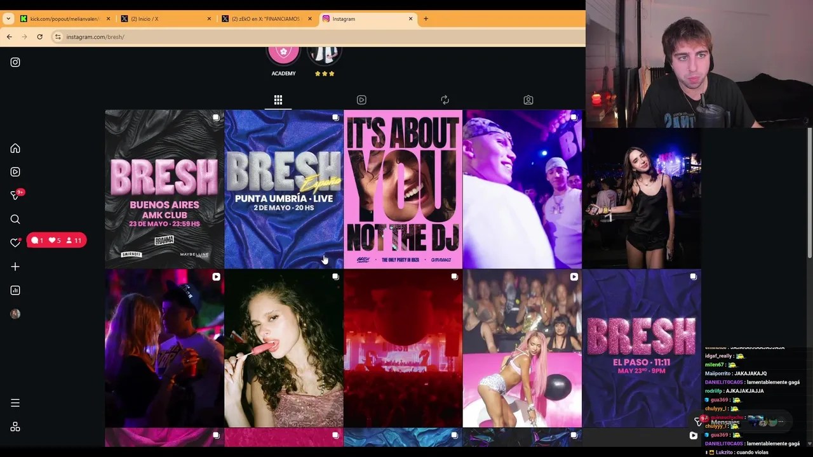This screenshot has width=813, height=457.
Task: Switch to the Inicio / X tab
Action: tap(166, 18)
